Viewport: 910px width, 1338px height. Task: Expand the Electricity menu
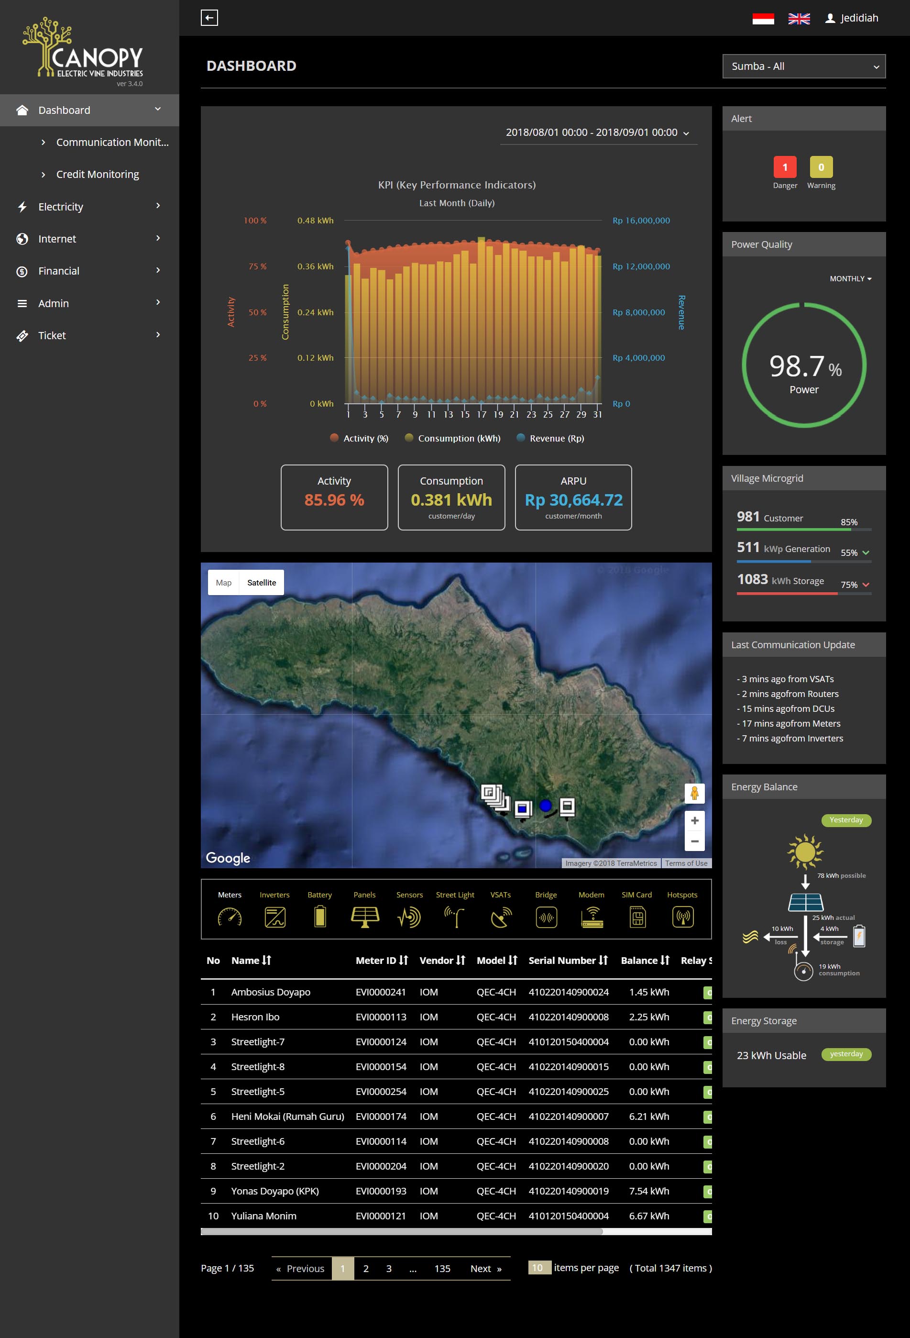point(89,207)
